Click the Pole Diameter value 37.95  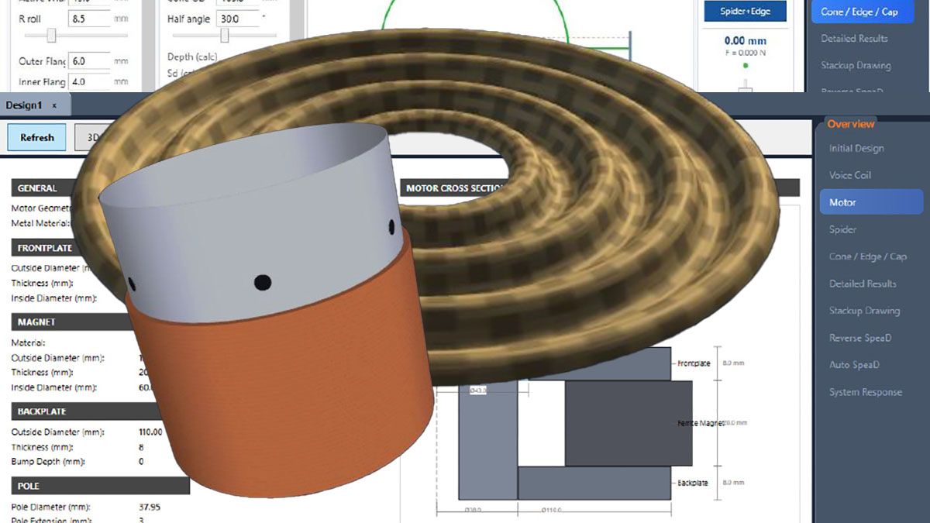pyautogui.click(x=149, y=507)
